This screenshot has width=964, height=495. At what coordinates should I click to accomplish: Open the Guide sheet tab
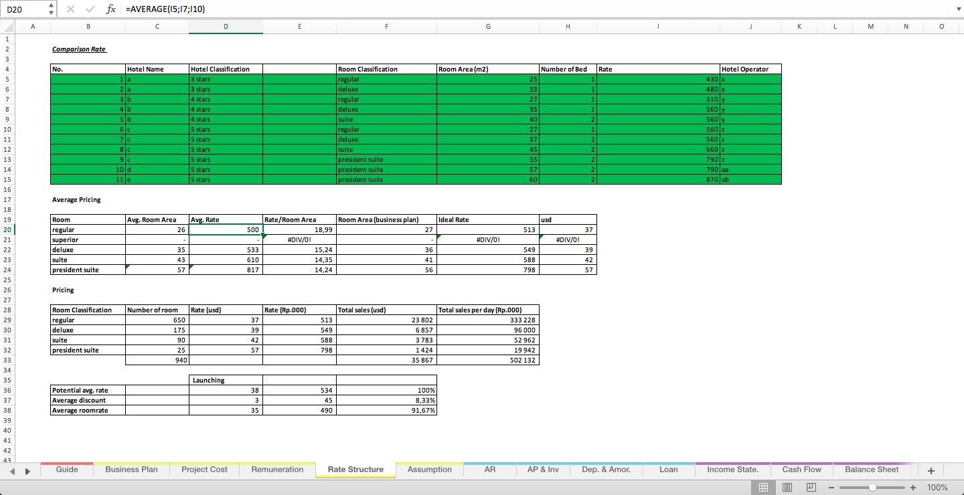click(67, 470)
